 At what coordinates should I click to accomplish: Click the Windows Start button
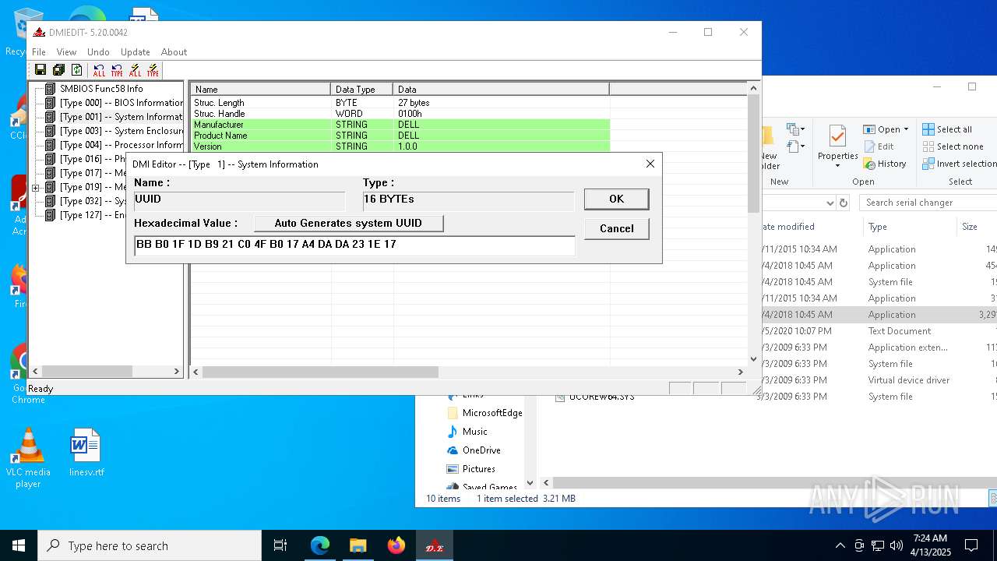19,545
